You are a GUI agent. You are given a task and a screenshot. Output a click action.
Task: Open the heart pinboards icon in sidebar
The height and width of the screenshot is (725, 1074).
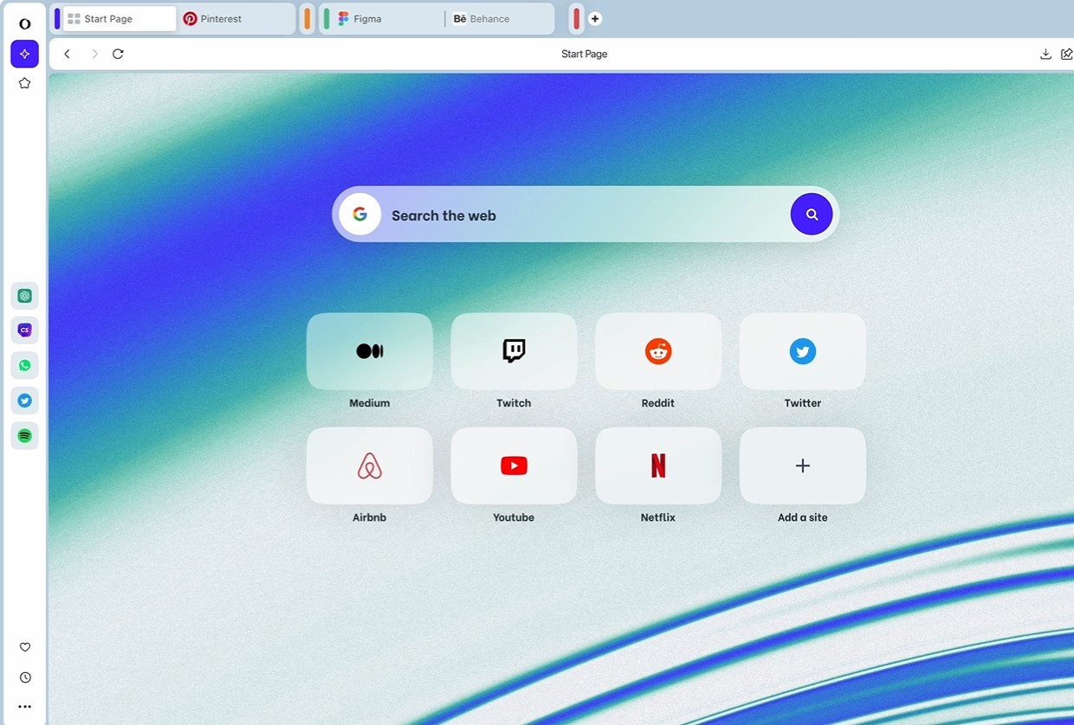tap(25, 647)
